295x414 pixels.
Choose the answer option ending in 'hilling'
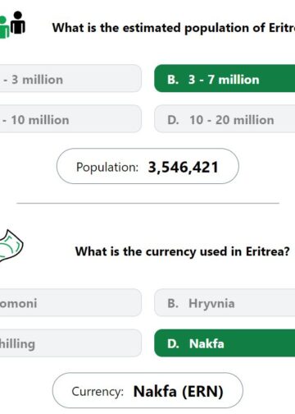click(70, 343)
